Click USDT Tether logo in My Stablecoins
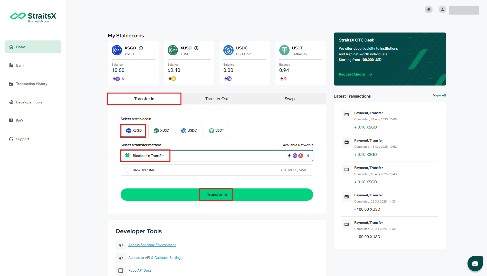Image resolution: width=487 pixels, height=276 pixels. pyautogui.click(x=284, y=50)
